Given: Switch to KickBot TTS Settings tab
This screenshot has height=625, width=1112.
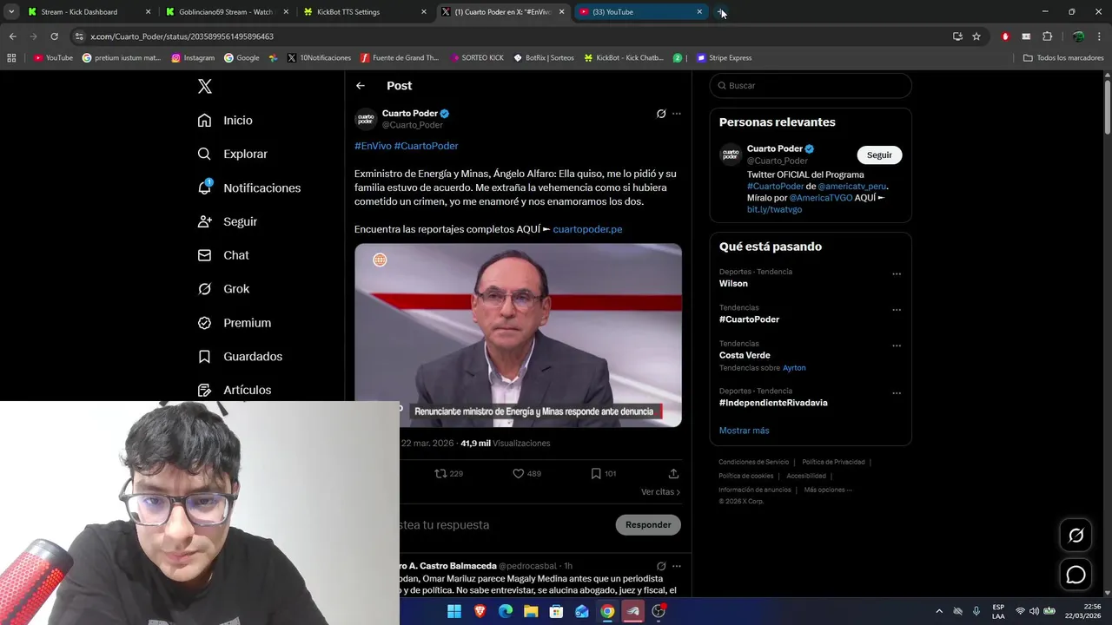Looking at the screenshot, I should click(365, 12).
